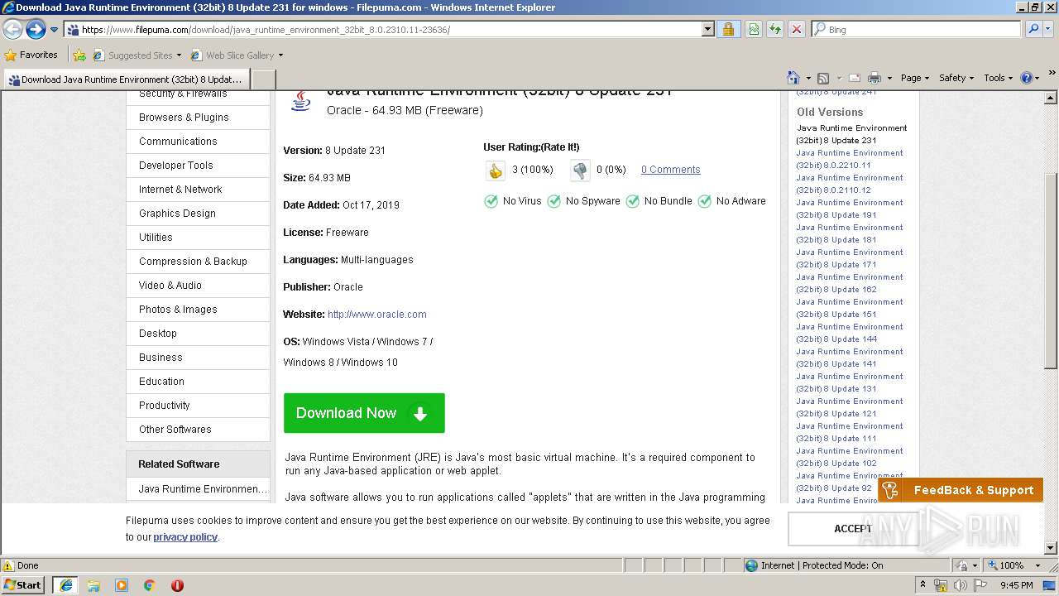
Task: Open the search provider dropdown arrow
Action: tap(1047, 29)
